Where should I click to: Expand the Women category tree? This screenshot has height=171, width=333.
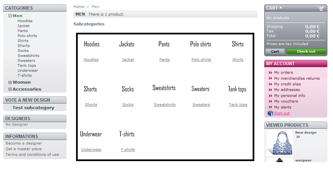pos(10,83)
